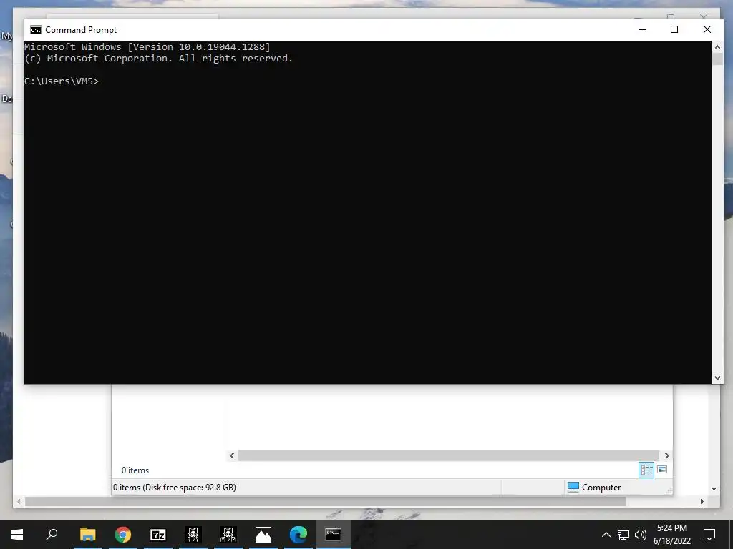Image resolution: width=733 pixels, height=549 pixels.
Task: Open the Action Center notifications icon
Action: 709,535
